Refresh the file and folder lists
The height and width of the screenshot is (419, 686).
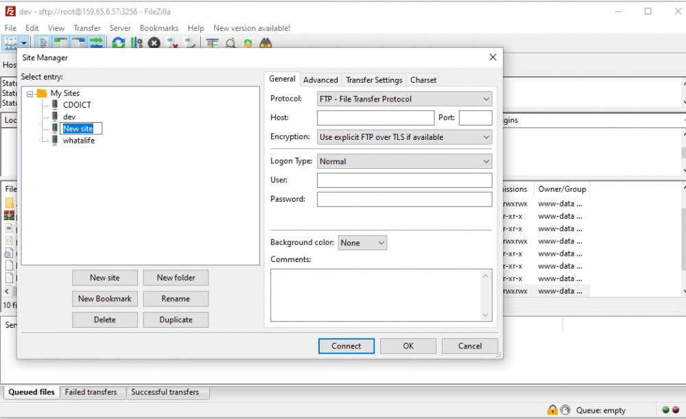click(118, 43)
